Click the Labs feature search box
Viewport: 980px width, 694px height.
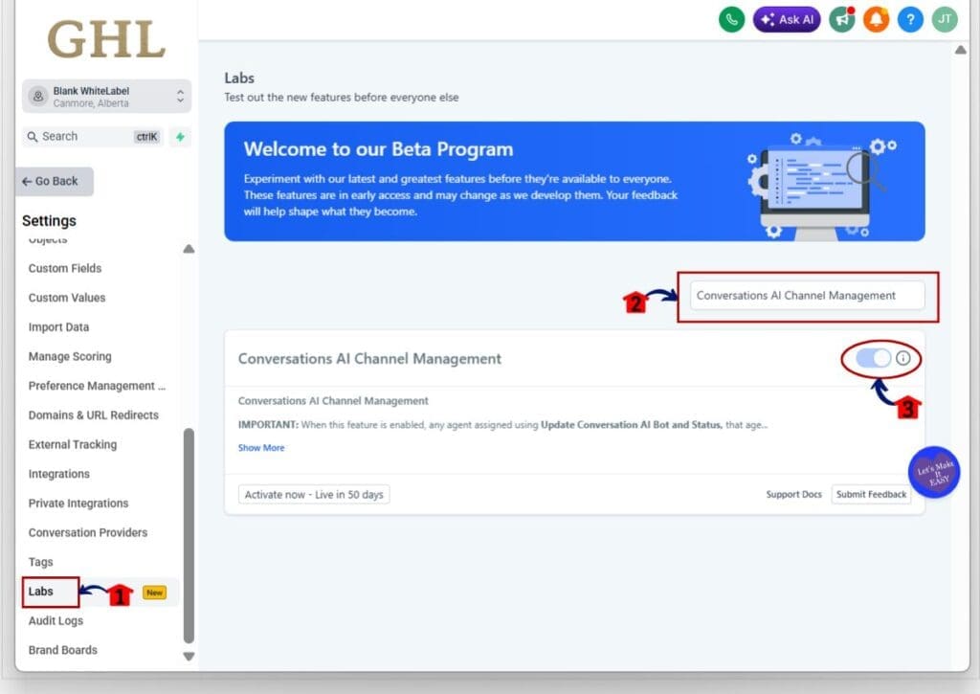(807, 295)
